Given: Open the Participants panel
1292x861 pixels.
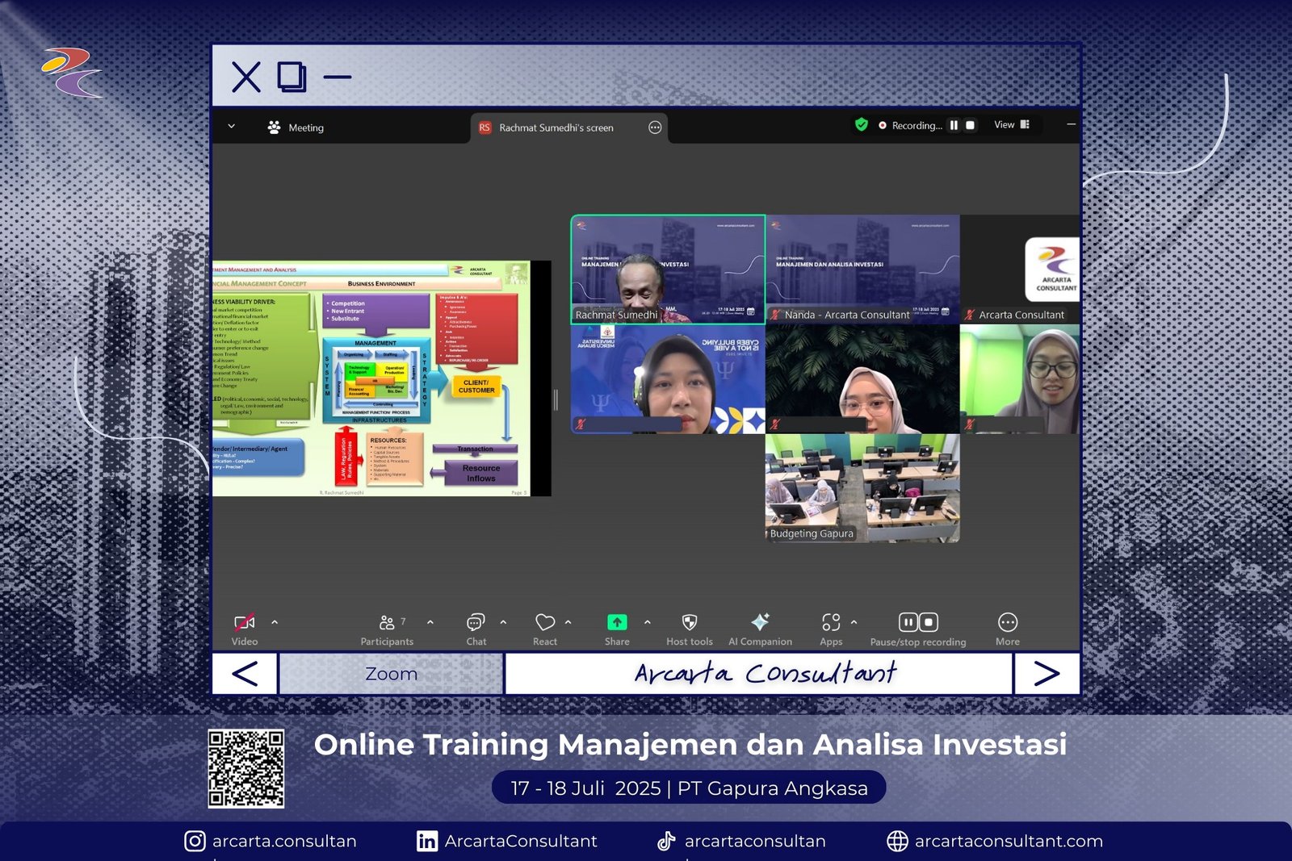Looking at the screenshot, I should coord(387,629).
